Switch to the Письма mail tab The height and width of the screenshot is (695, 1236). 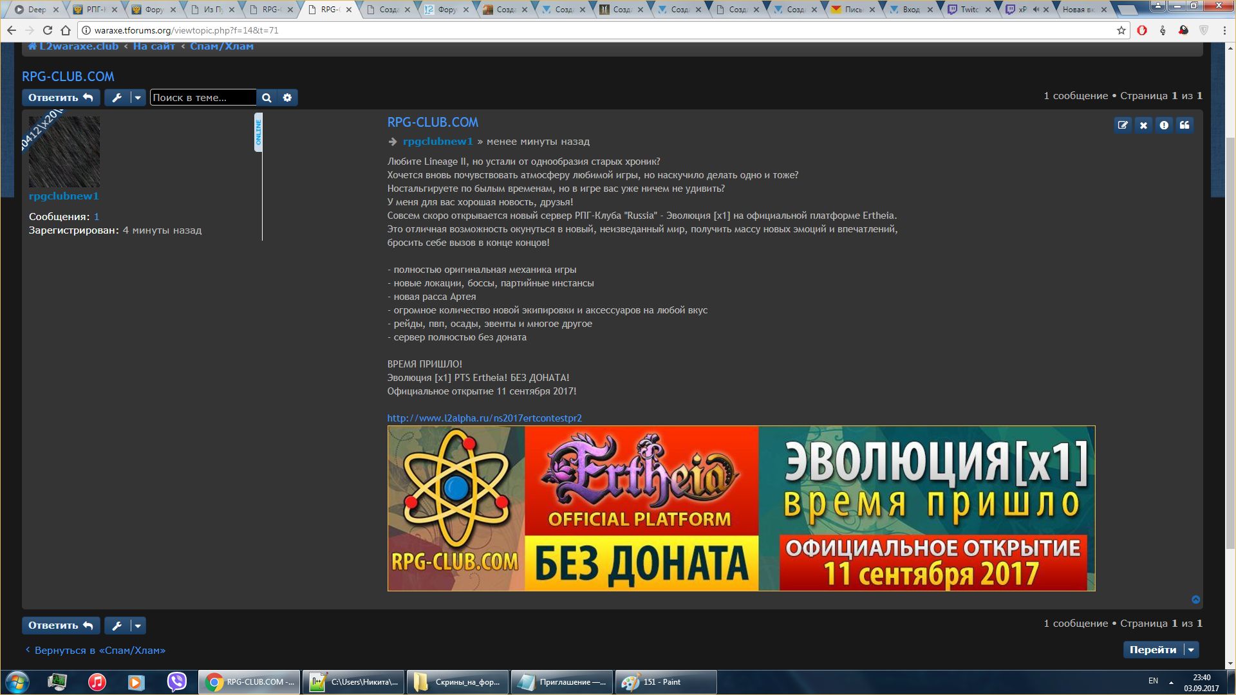(x=854, y=10)
